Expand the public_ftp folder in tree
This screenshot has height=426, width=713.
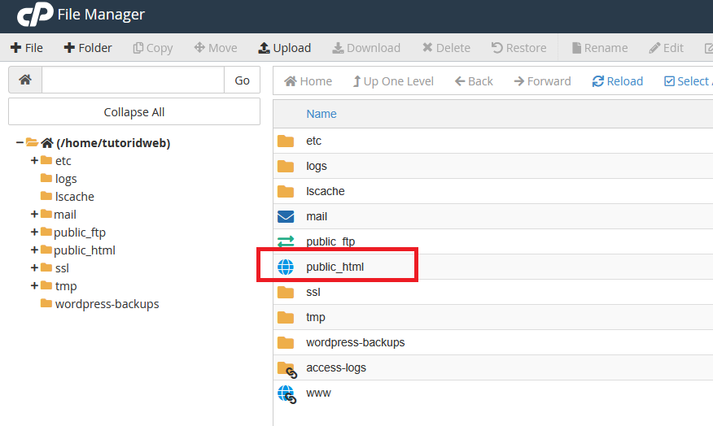[34, 232]
